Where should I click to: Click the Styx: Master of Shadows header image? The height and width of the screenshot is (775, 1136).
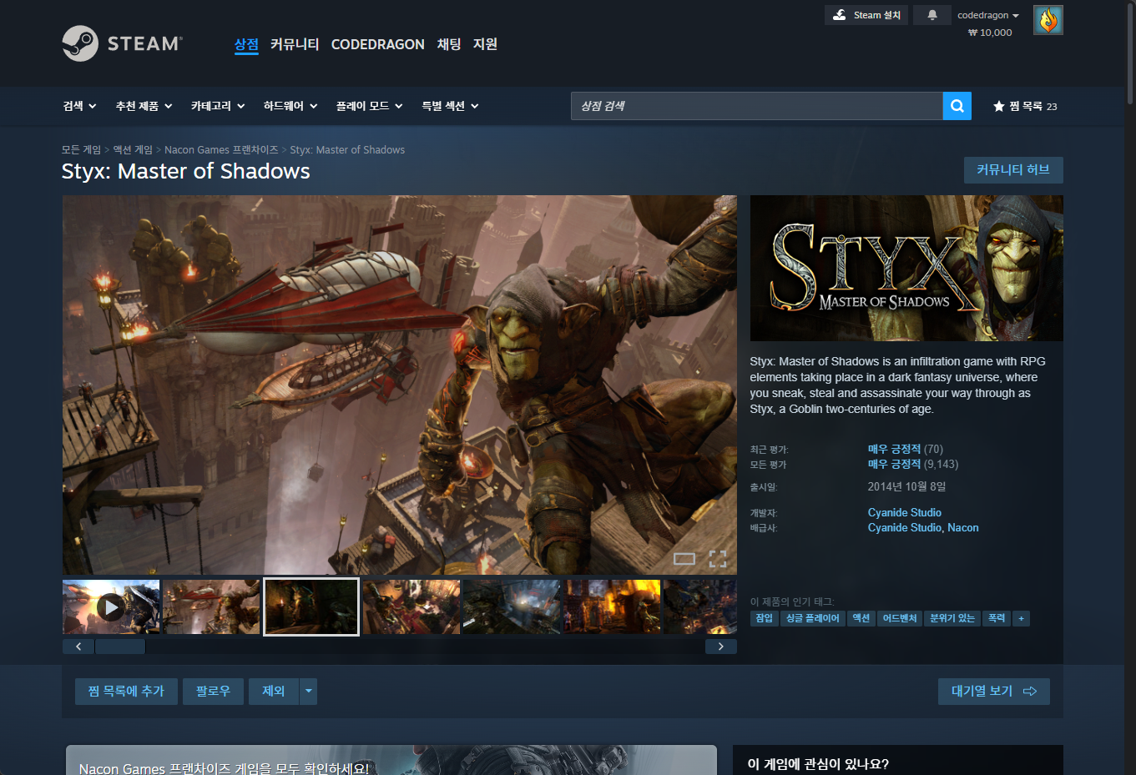(x=906, y=268)
